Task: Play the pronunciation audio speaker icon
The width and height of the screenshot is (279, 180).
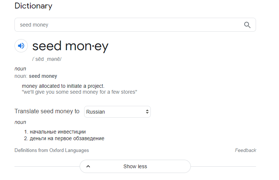Action: [21, 46]
